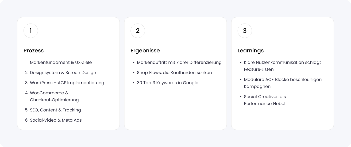Click Social-Video & Meta Ads item
The image size is (351, 147).
pyautogui.click(x=56, y=120)
